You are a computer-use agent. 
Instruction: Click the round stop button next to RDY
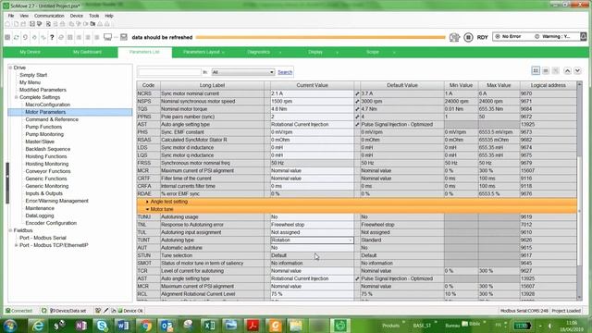468,37
